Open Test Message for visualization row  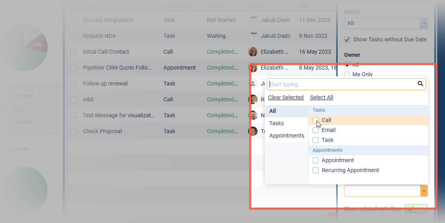tap(119, 115)
